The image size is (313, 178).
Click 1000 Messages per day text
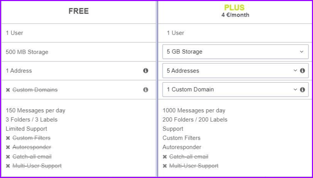point(194,111)
